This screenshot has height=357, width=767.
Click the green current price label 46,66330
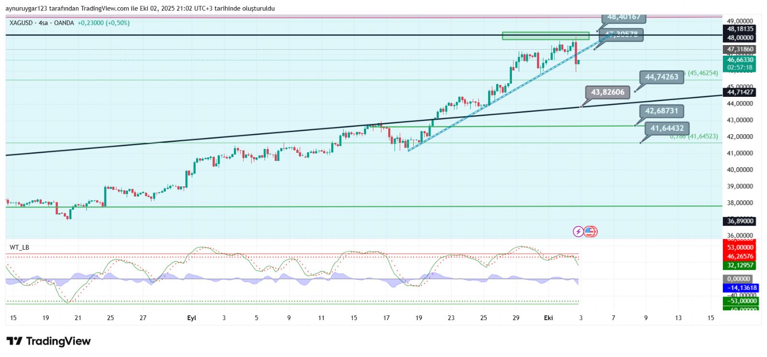[x=740, y=60]
